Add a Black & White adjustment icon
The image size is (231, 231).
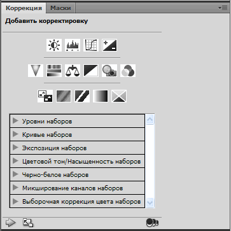pyautogui.click(x=91, y=71)
